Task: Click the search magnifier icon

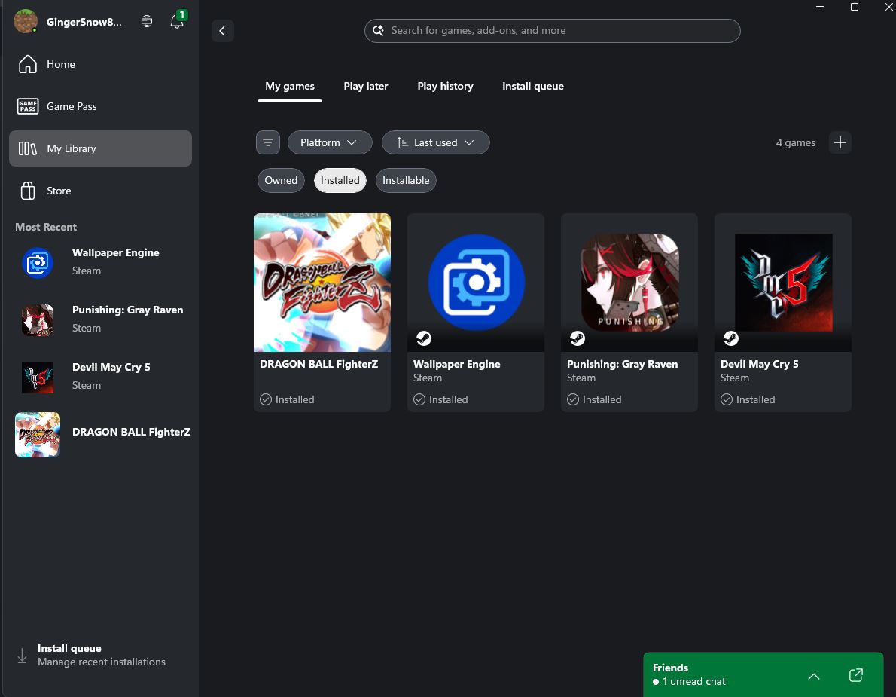Action: pos(378,31)
